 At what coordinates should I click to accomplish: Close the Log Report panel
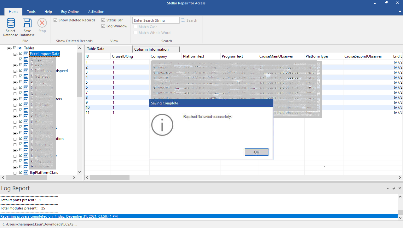click(x=400, y=188)
